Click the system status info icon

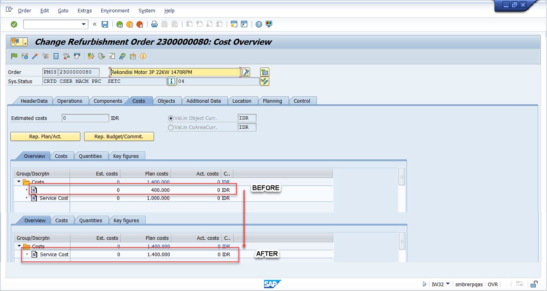coord(172,81)
